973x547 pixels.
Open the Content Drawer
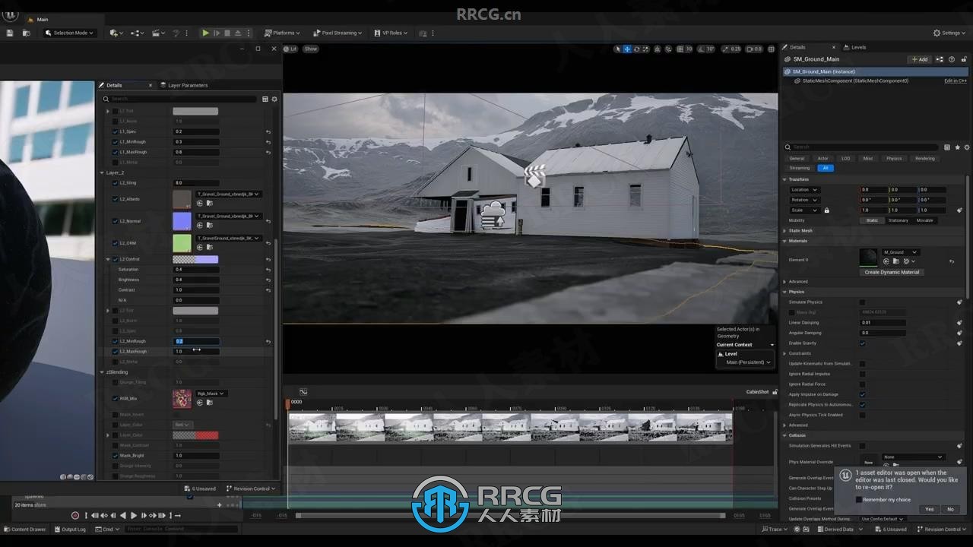pos(24,529)
